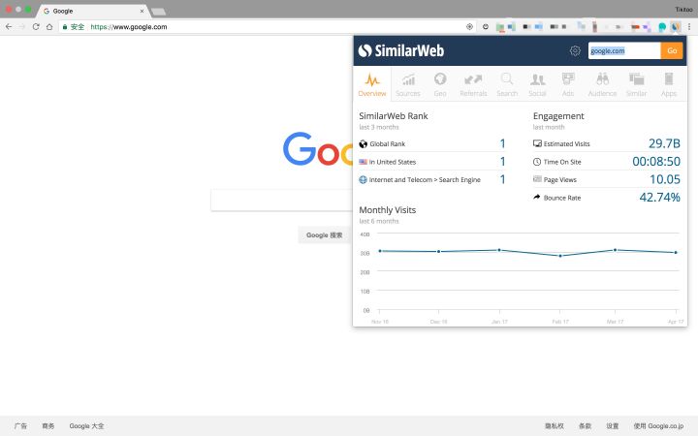Click the Global Rank label
This screenshot has height=436, width=698.
(x=387, y=143)
